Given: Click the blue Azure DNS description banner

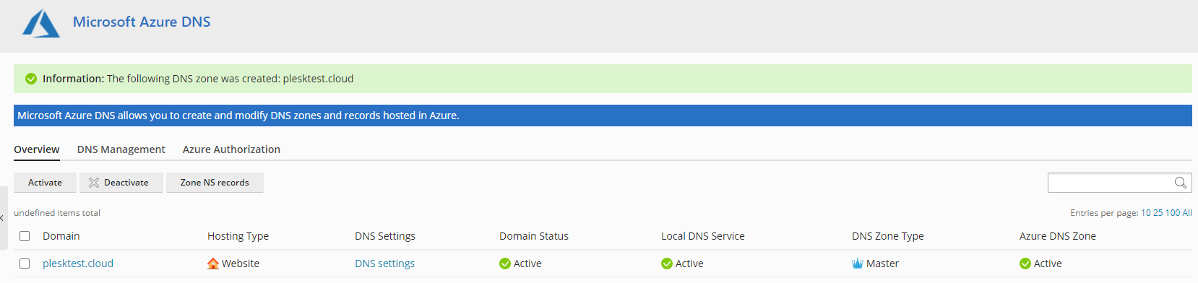Looking at the screenshot, I should 603,116.
